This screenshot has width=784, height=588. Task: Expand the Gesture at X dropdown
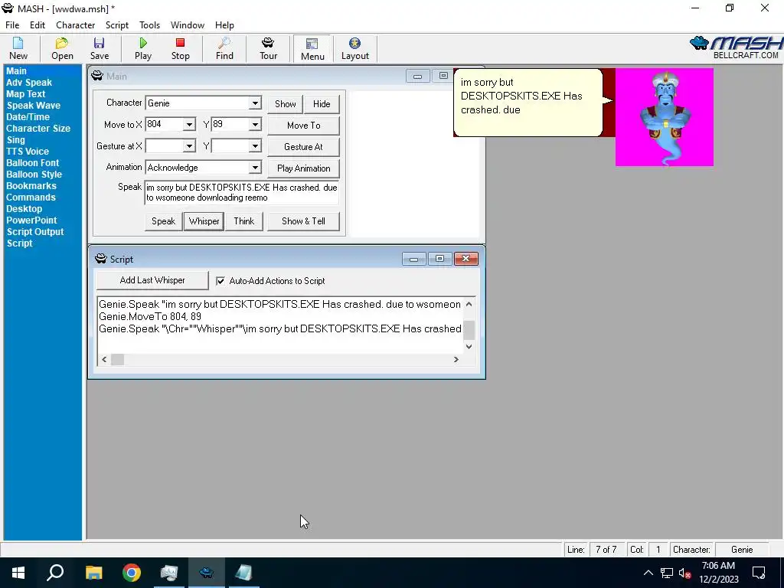tap(189, 146)
